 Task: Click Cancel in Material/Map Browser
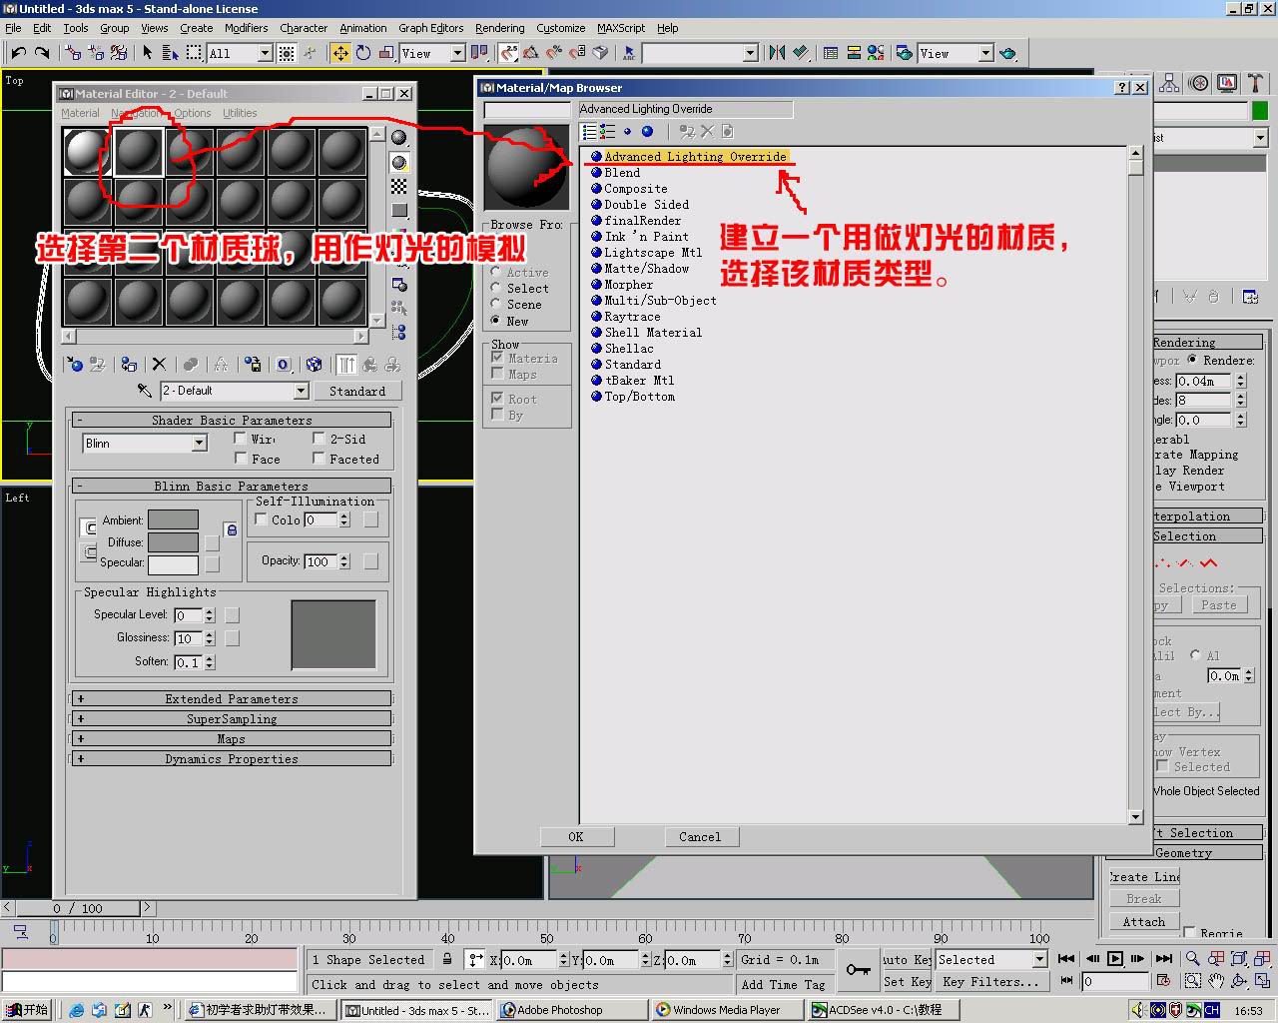click(x=700, y=837)
